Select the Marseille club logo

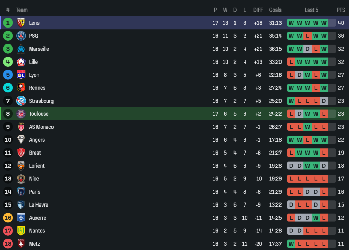pos(21,49)
